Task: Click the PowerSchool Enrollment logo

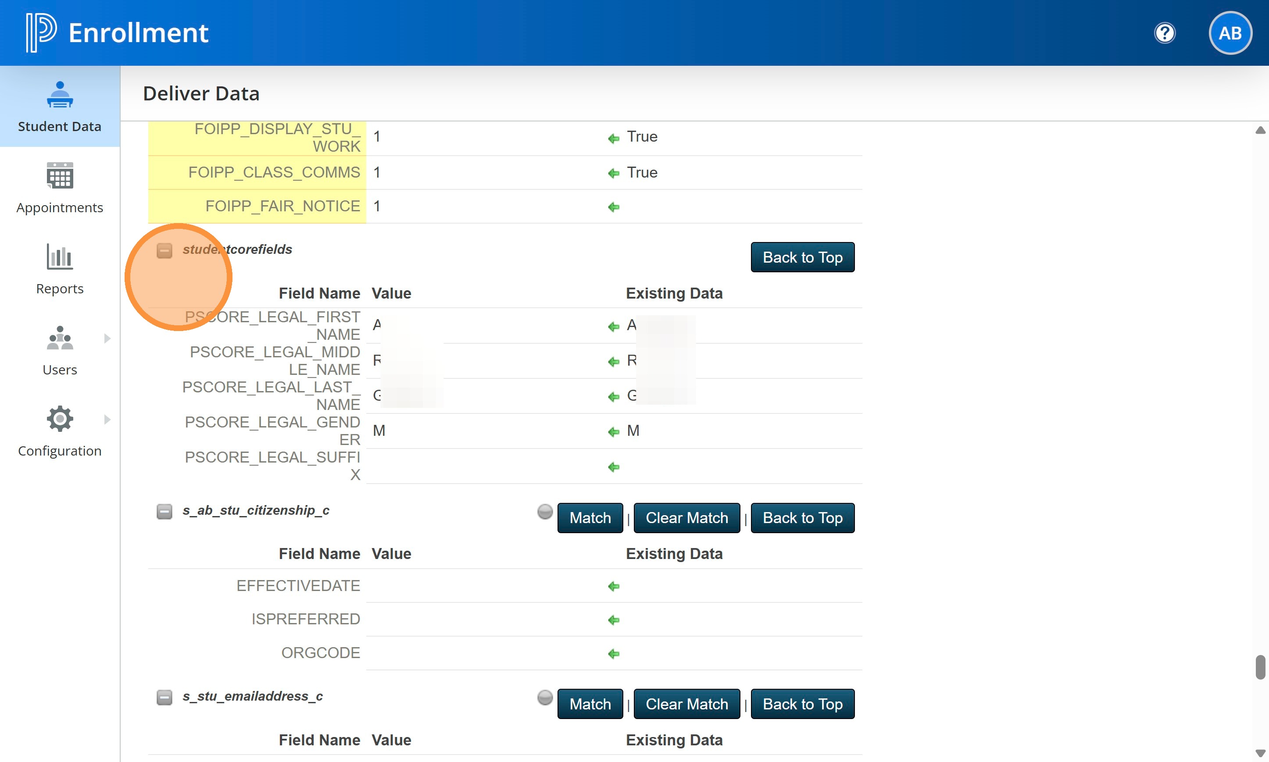Action: (x=41, y=33)
